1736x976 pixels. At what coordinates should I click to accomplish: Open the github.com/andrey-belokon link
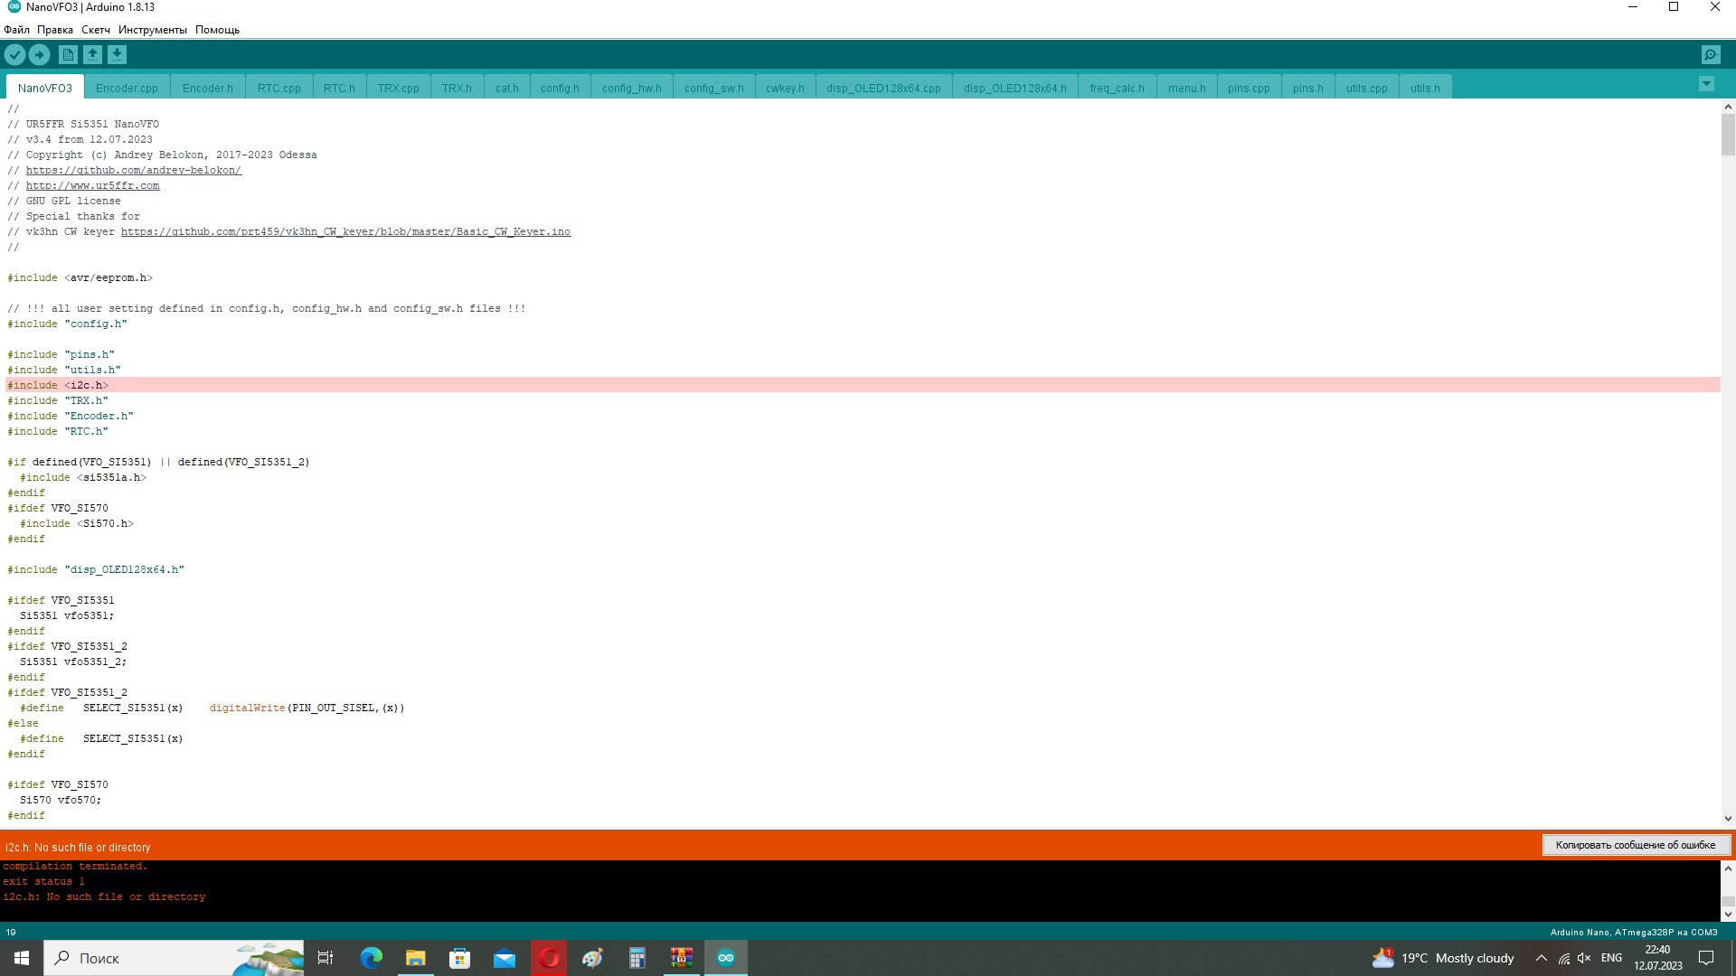133,170
